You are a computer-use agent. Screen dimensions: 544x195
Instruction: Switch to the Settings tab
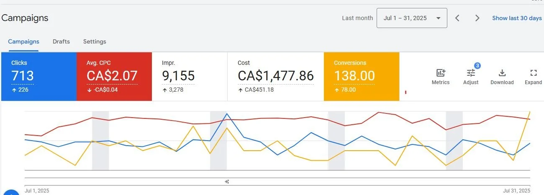coord(95,41)
